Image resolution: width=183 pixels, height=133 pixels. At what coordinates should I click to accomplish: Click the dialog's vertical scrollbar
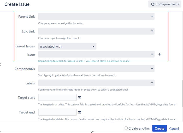coord(182,94)
